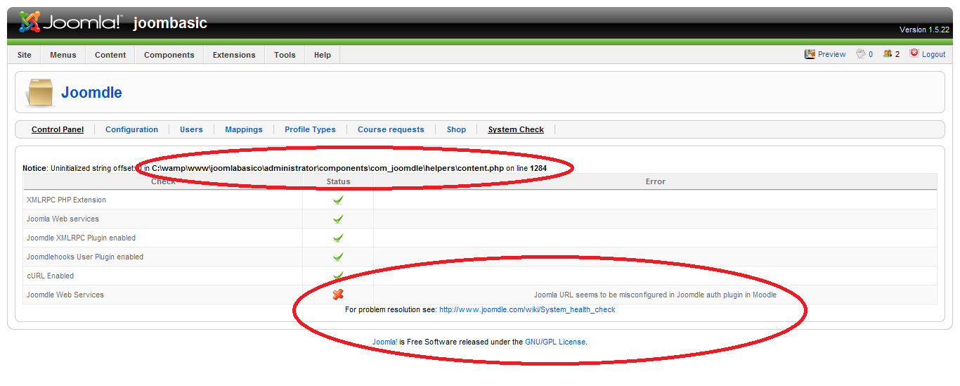Open the Site menu
This screenshot has height=386, width=960.
click(25, 55)
